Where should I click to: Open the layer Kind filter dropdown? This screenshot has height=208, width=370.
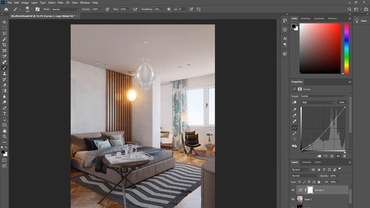(x=300, y=169)
